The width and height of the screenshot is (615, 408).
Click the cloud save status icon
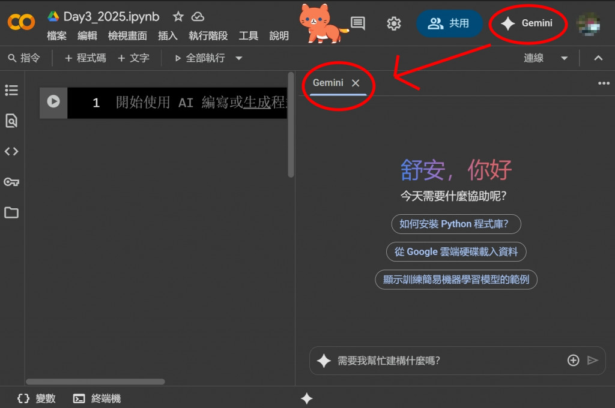click(x=198, y=16)
